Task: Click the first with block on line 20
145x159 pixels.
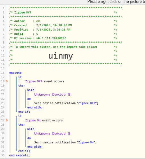Action: point(31,90)
